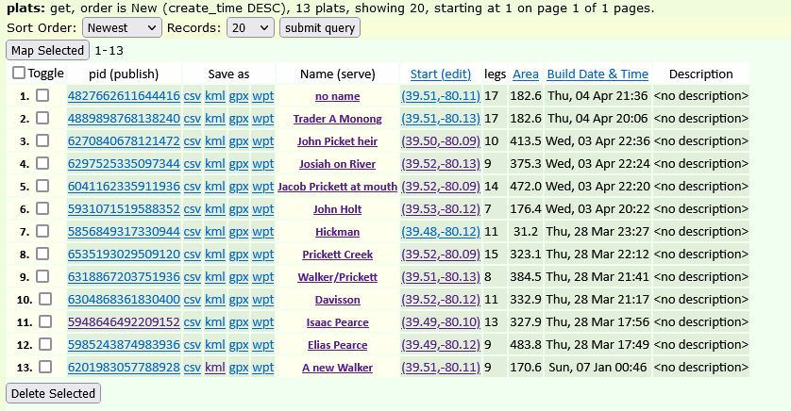The width and height of the screenshot is (791, 411).
Task: Open the Sort Order dropdown
Action: 122,27
